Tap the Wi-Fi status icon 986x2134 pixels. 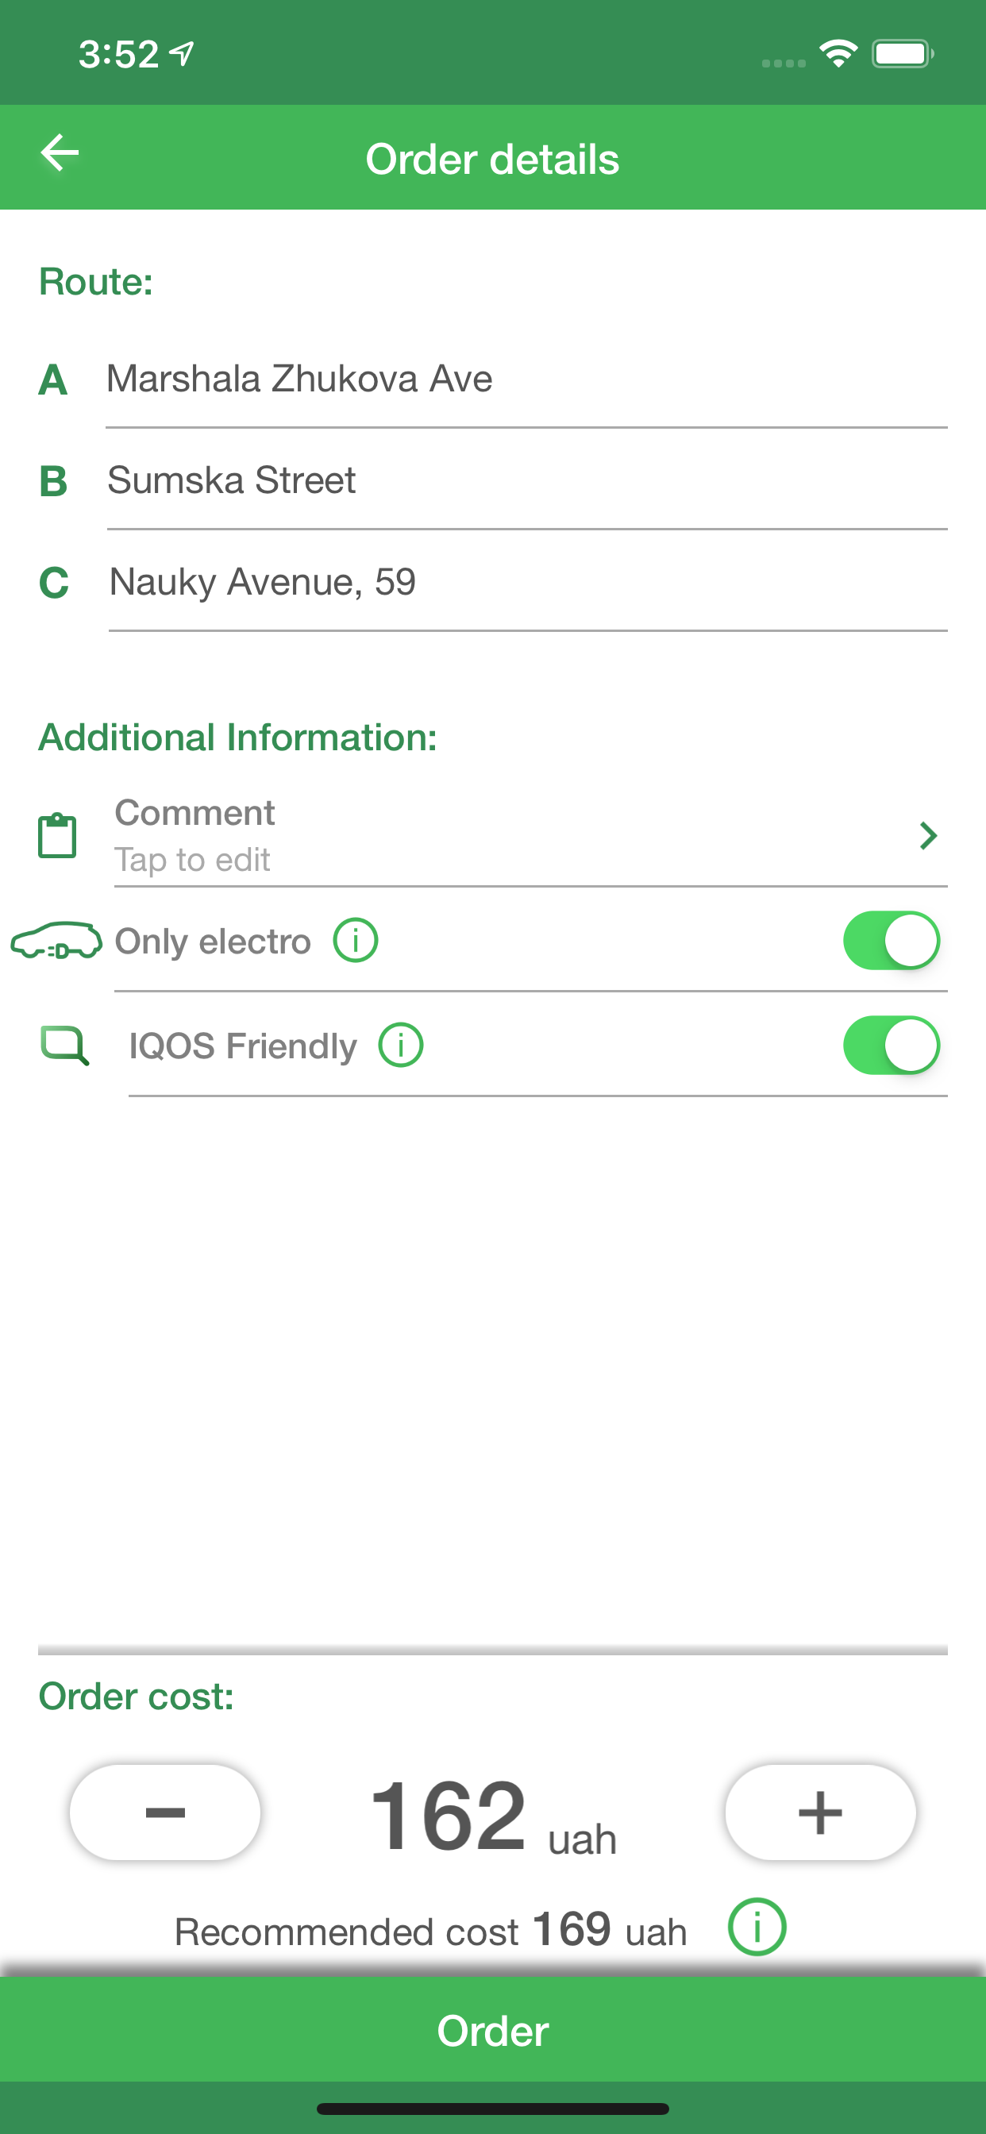click(838, 55)
